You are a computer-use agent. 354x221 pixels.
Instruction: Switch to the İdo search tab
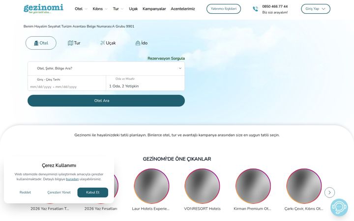[x=142, y=43]
